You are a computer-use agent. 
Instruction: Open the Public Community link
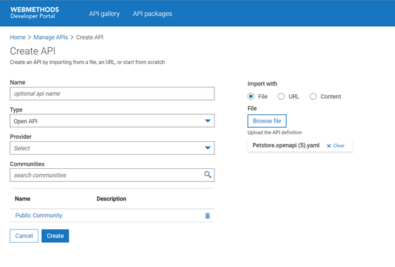pyautogui.click(x=39, y=215)
